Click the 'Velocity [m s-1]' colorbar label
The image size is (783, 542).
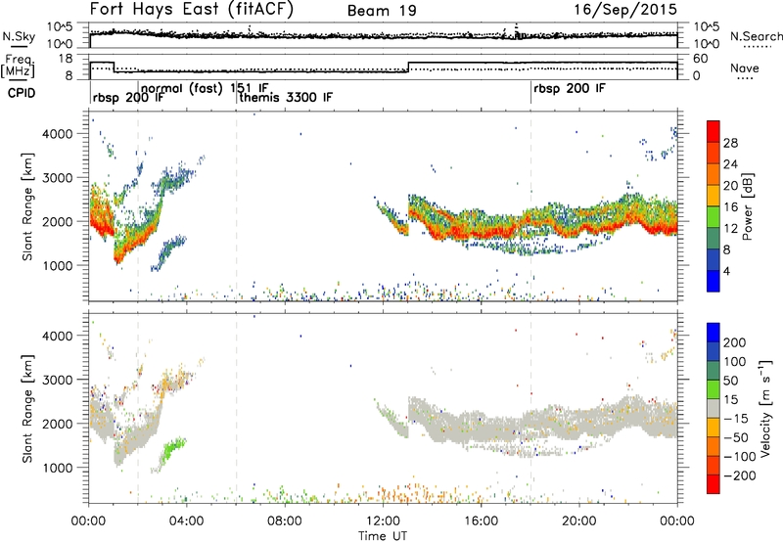pos(765,408)
